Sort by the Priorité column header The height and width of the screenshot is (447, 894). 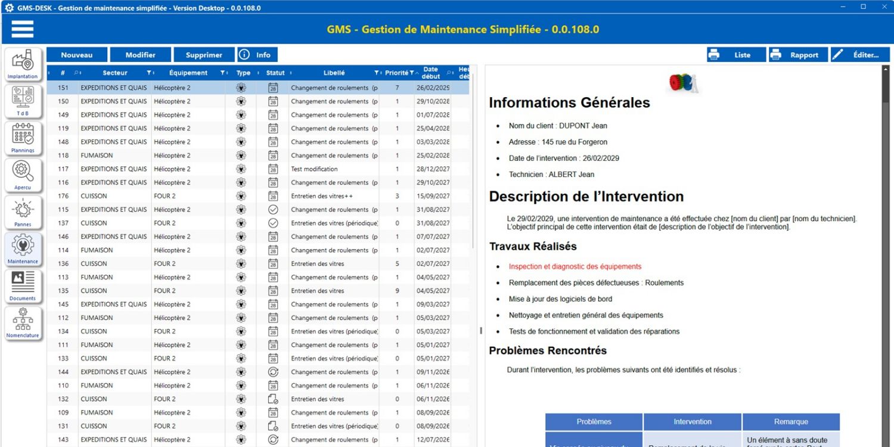click(396, 73)
